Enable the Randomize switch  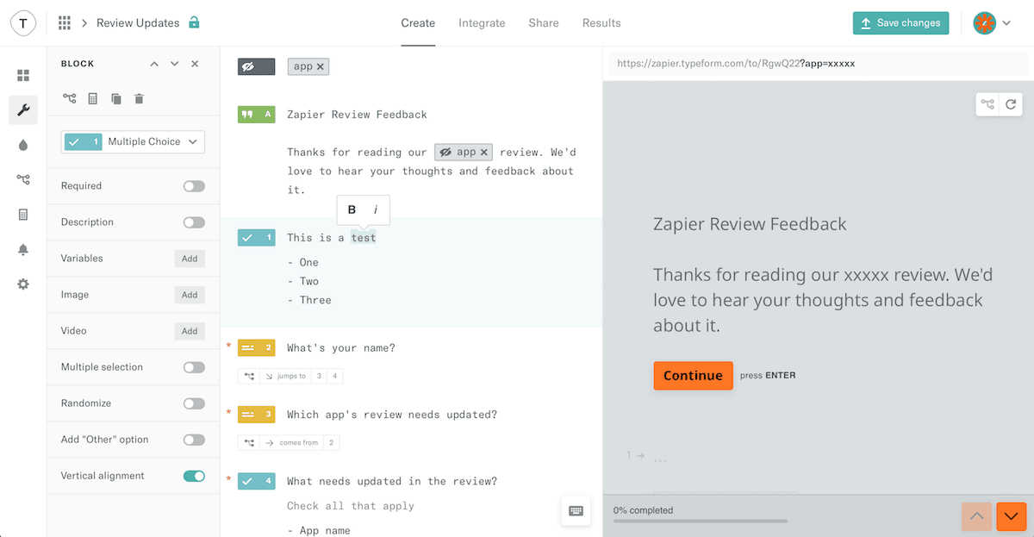(194, 403)
